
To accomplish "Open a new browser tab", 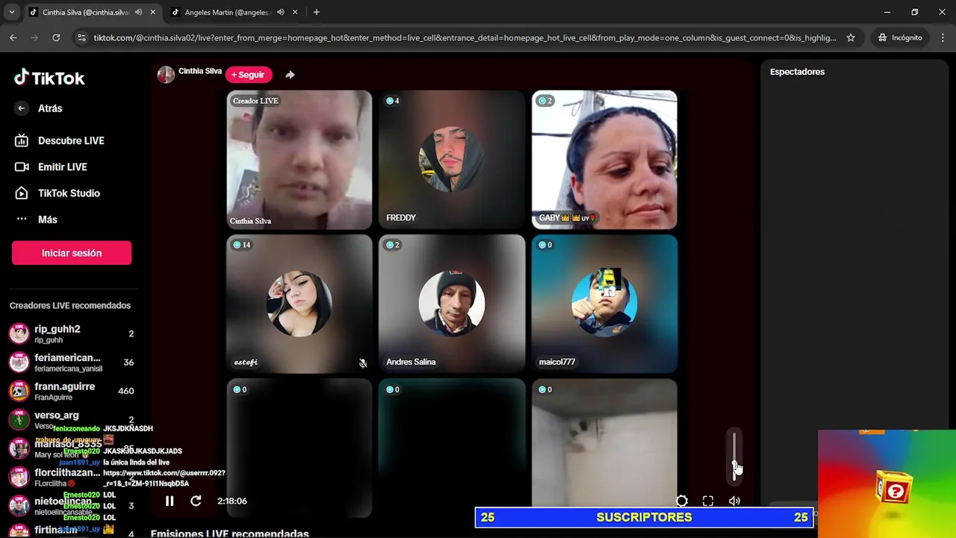I will tap(317, 13).
